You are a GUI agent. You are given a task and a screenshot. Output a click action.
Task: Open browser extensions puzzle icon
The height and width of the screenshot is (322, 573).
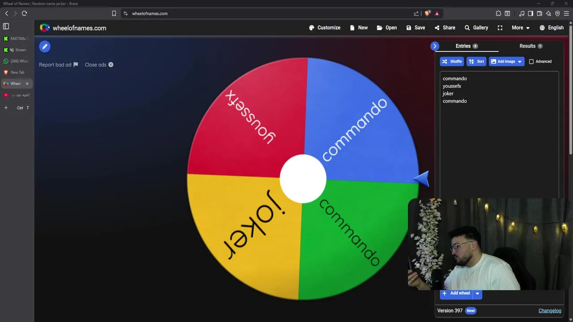498,13
